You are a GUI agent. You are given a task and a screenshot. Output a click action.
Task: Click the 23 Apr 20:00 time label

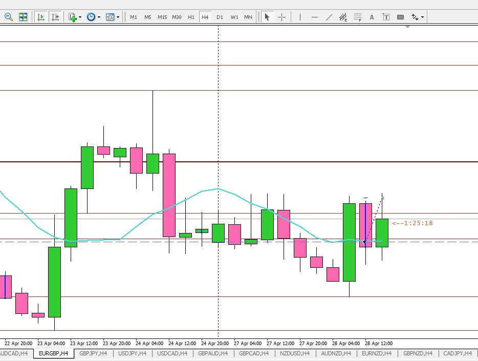[x=117, y=343]
